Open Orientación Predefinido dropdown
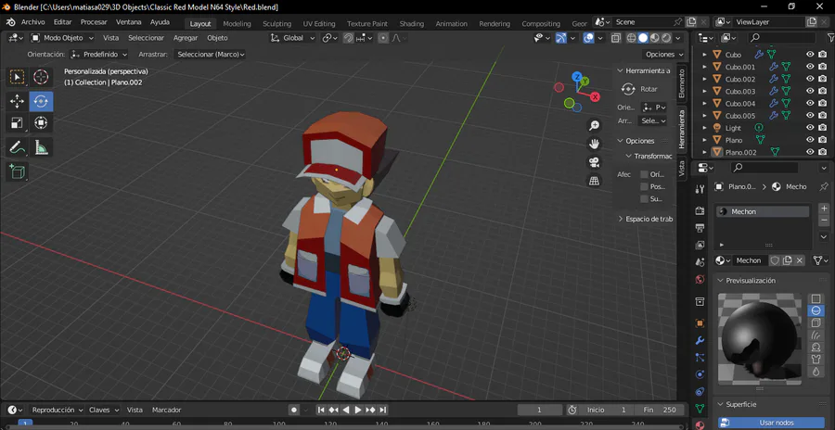 [x=99, y=55]
